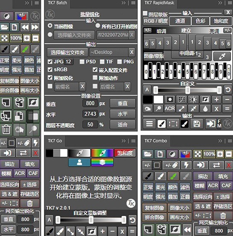Click the black brush icon in left panel
Screen dimensions: 233x236
[5, 49]
